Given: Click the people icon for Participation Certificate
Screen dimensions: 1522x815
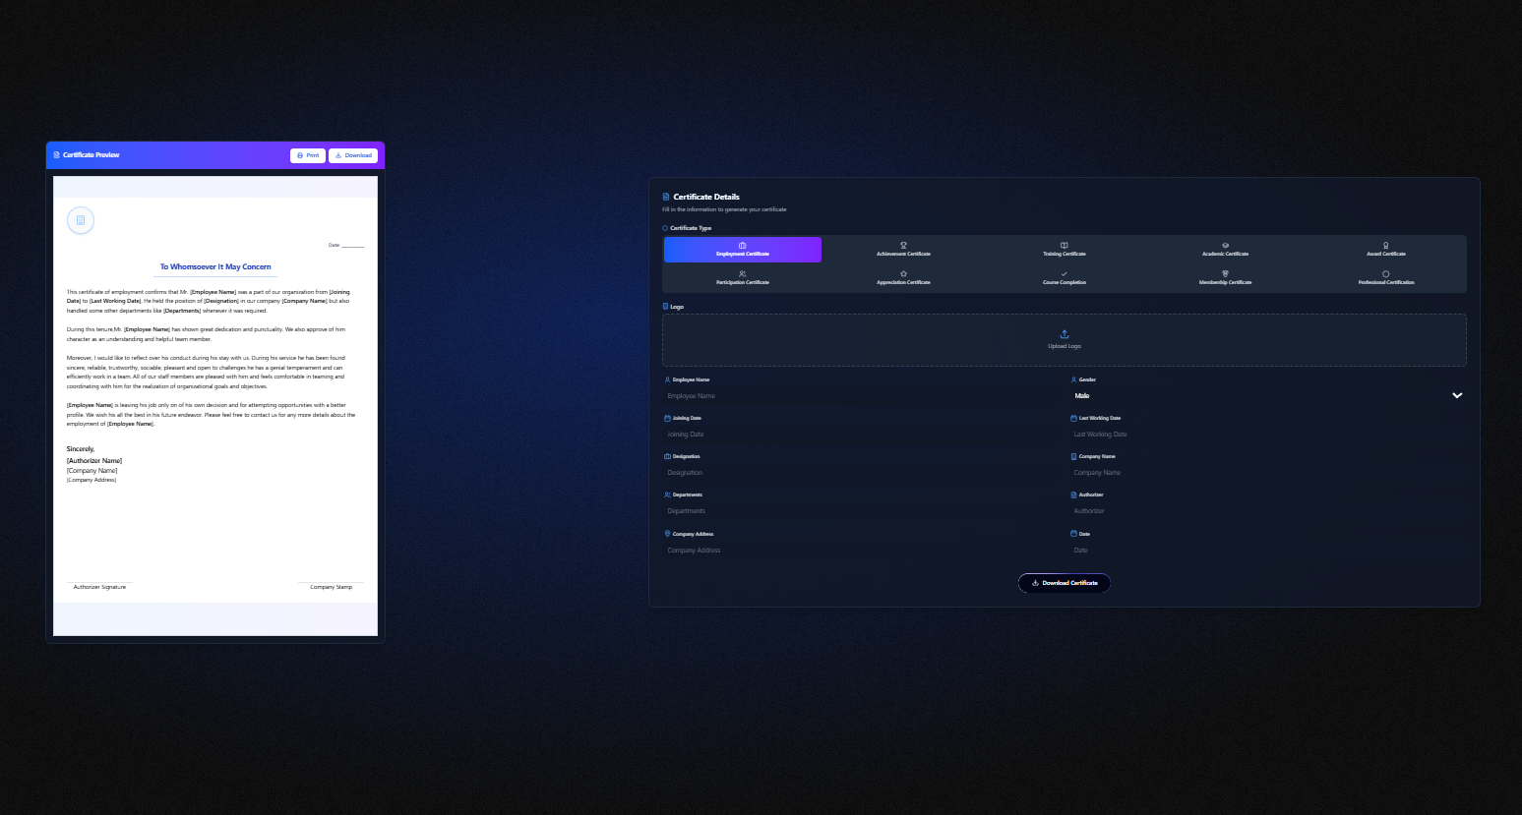Looking at the screenshot, I should click(742, 273).
